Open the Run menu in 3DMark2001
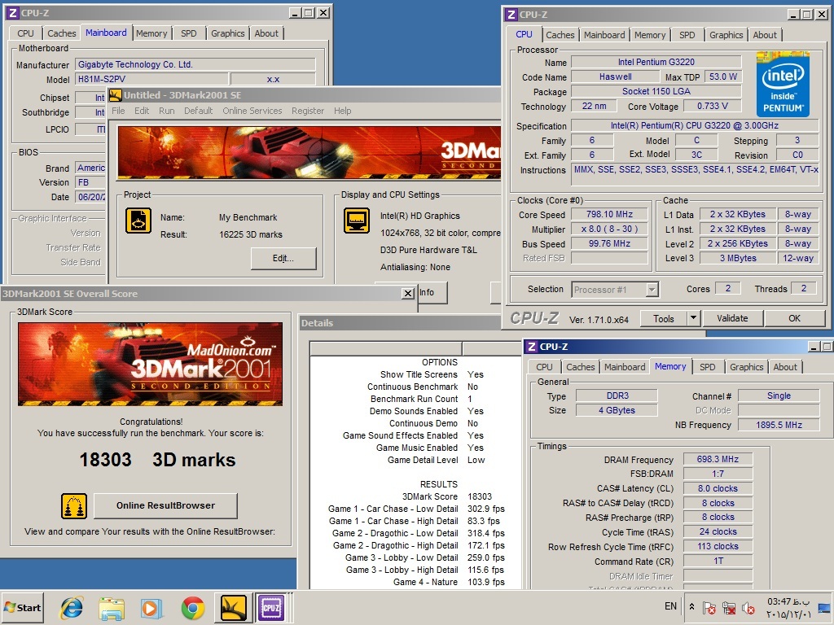 pos(166,111)
